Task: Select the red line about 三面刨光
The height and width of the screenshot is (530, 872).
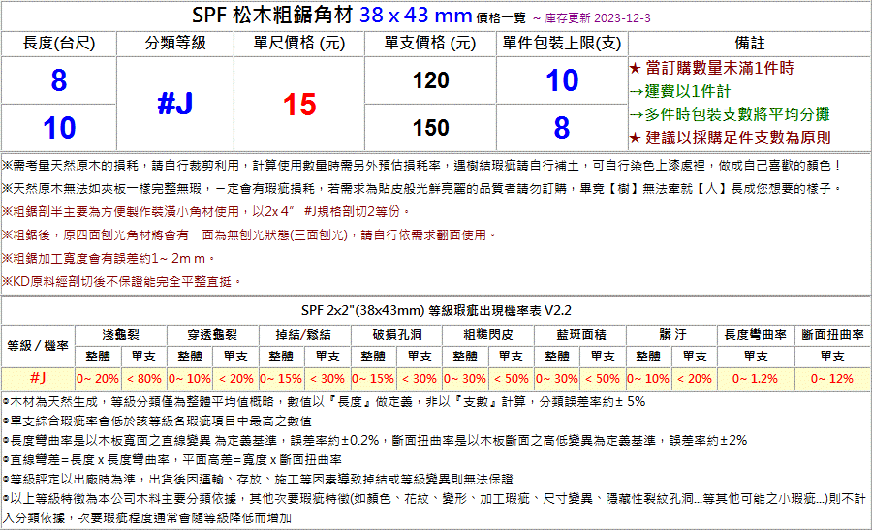Action: click(x=249, y=234)
